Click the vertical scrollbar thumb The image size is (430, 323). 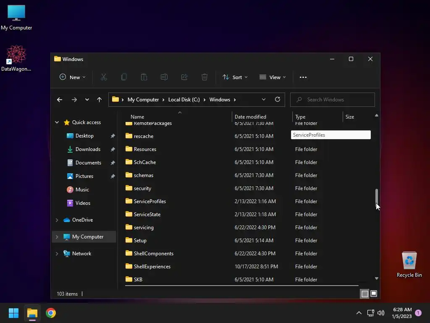point(377,197)
